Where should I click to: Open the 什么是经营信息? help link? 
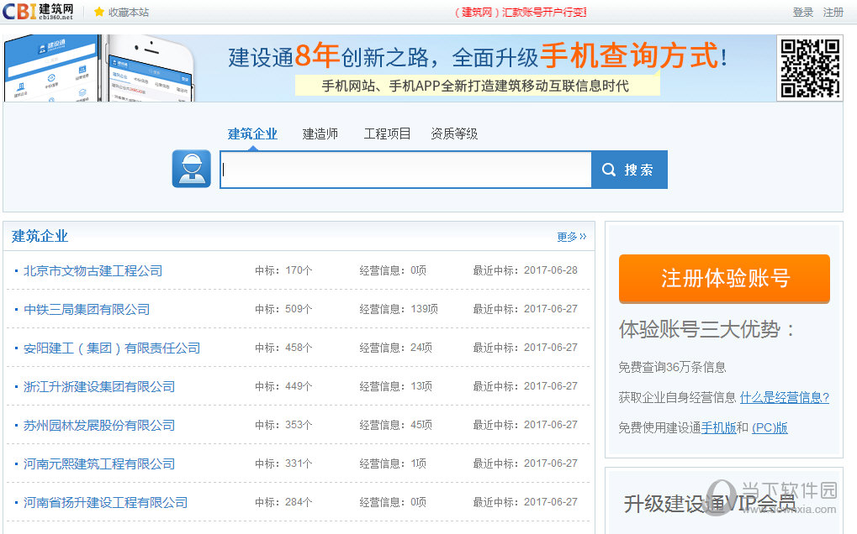coord(784,397)
